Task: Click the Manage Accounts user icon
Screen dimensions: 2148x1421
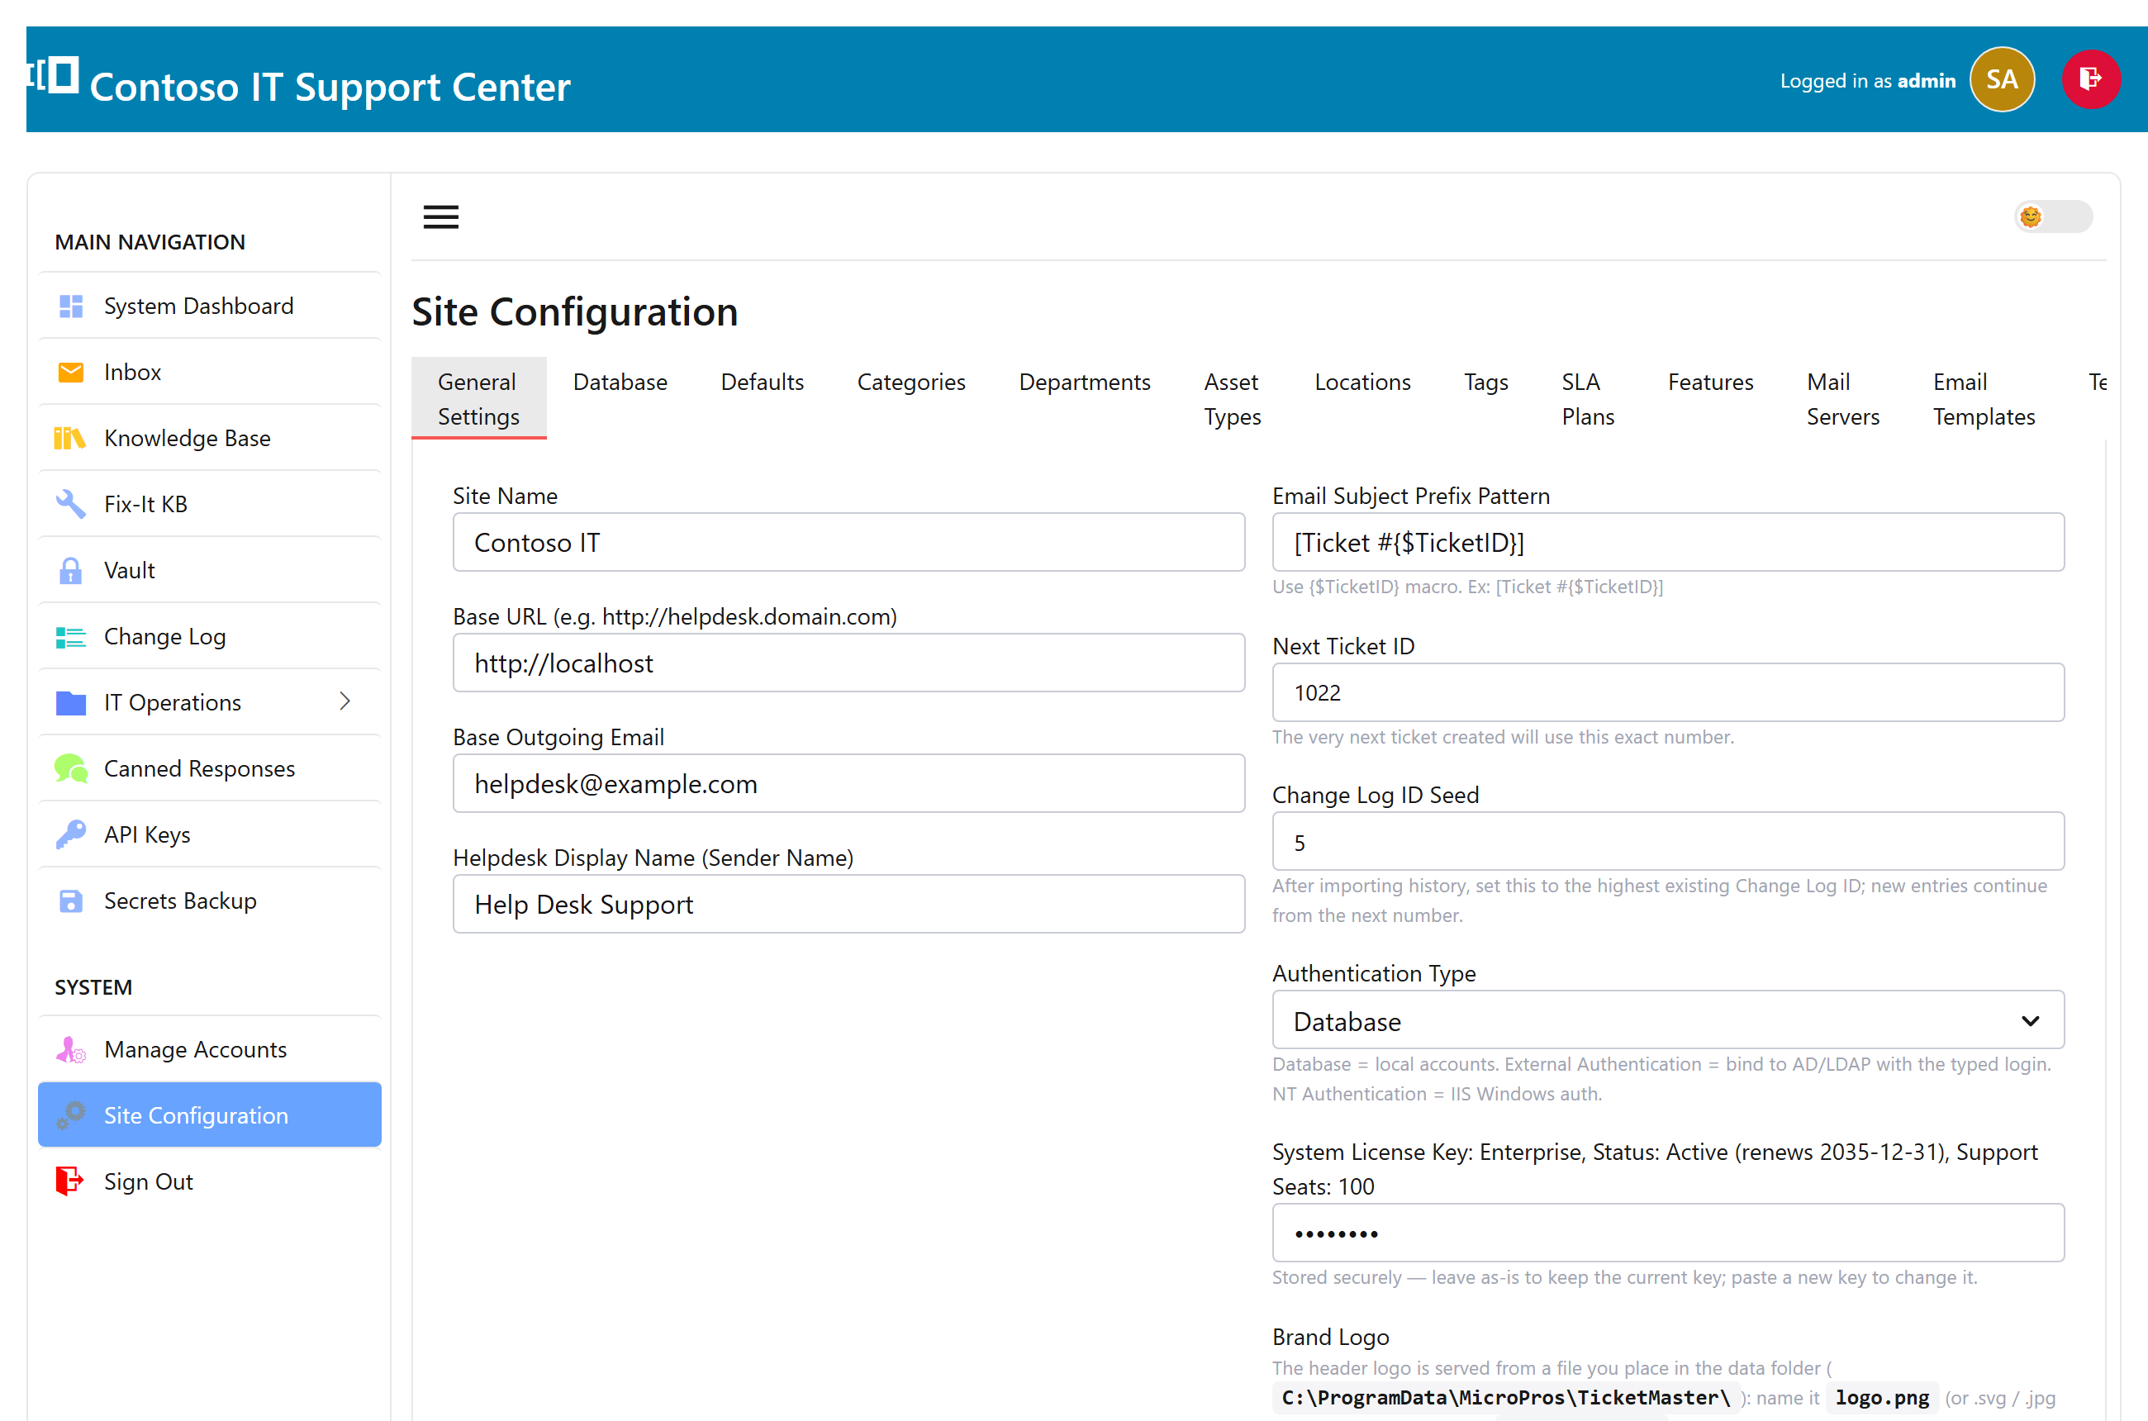Action: [x=71, y=1049]
